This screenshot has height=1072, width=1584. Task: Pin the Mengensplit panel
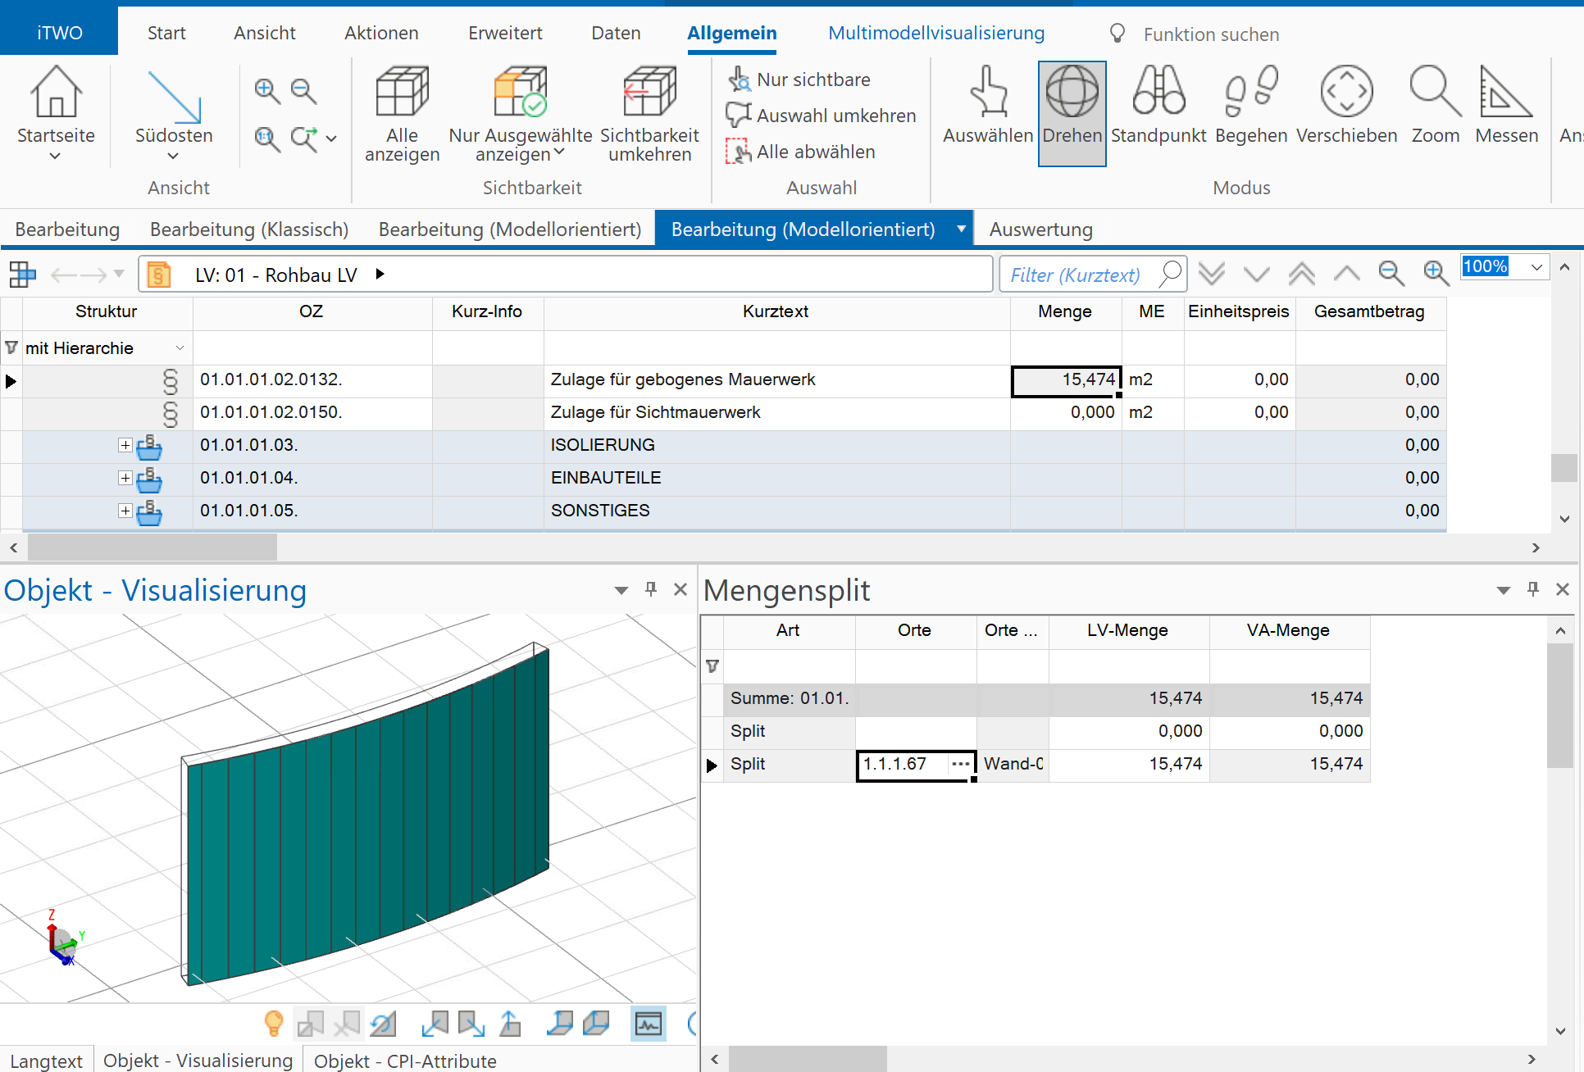coord(1533,589)
